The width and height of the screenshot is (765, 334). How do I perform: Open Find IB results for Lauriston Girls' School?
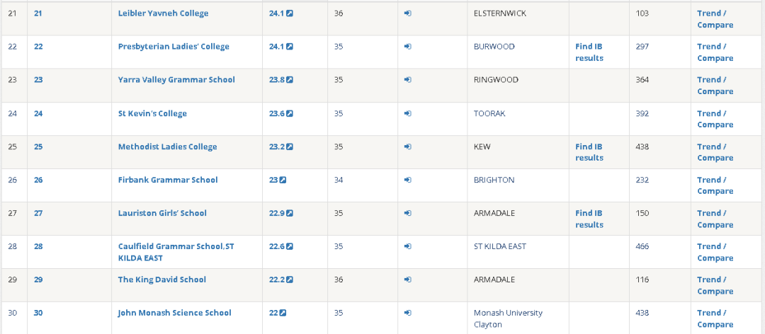point(589,219)
